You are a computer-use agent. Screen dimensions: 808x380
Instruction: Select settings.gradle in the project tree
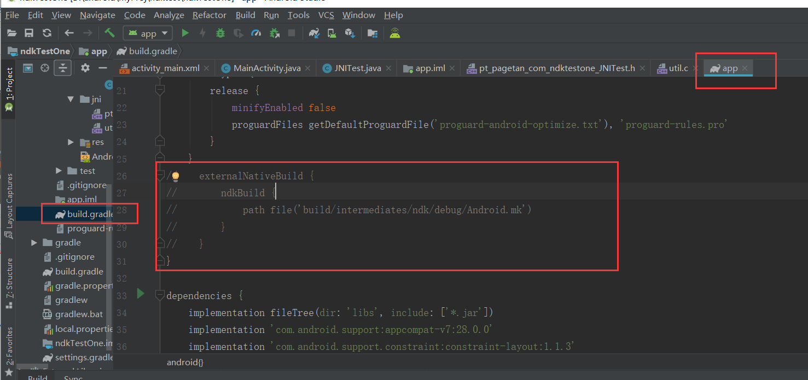click(77, 358)
